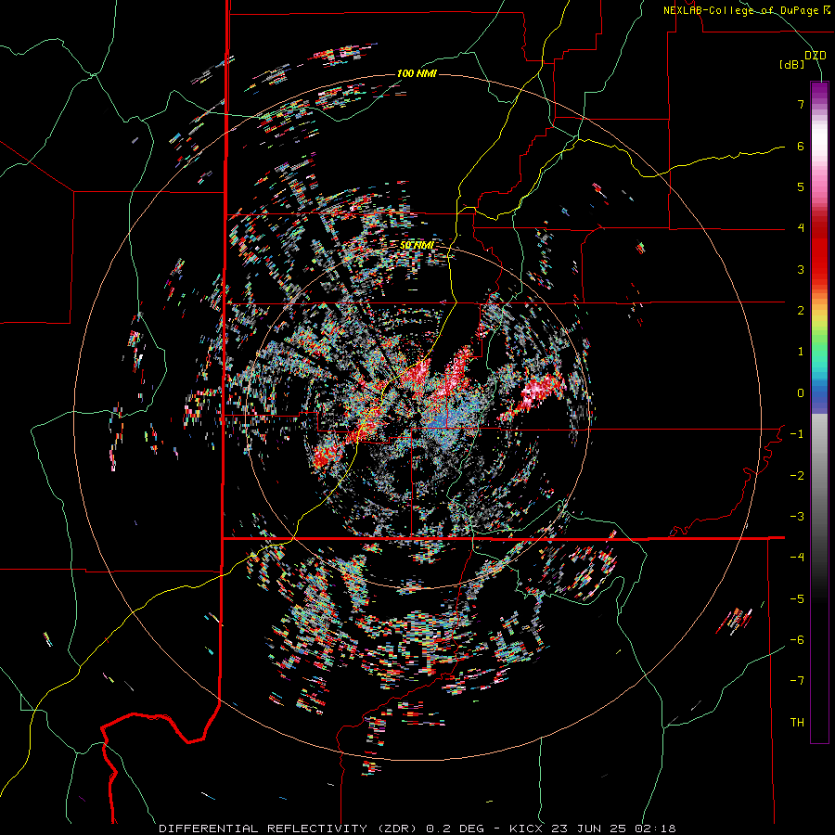
Task: Click the 6 value on the scale
Action: tap(801, 146)
